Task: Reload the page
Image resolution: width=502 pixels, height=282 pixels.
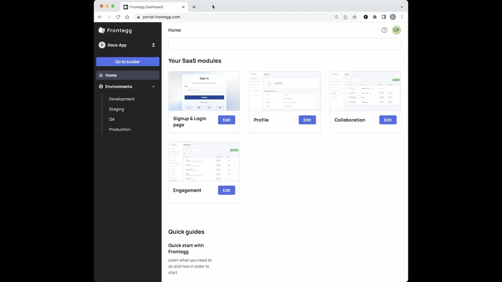Action: 118,17
